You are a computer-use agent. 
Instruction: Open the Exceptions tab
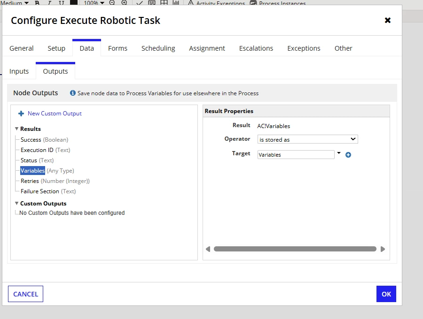point(304,48)
